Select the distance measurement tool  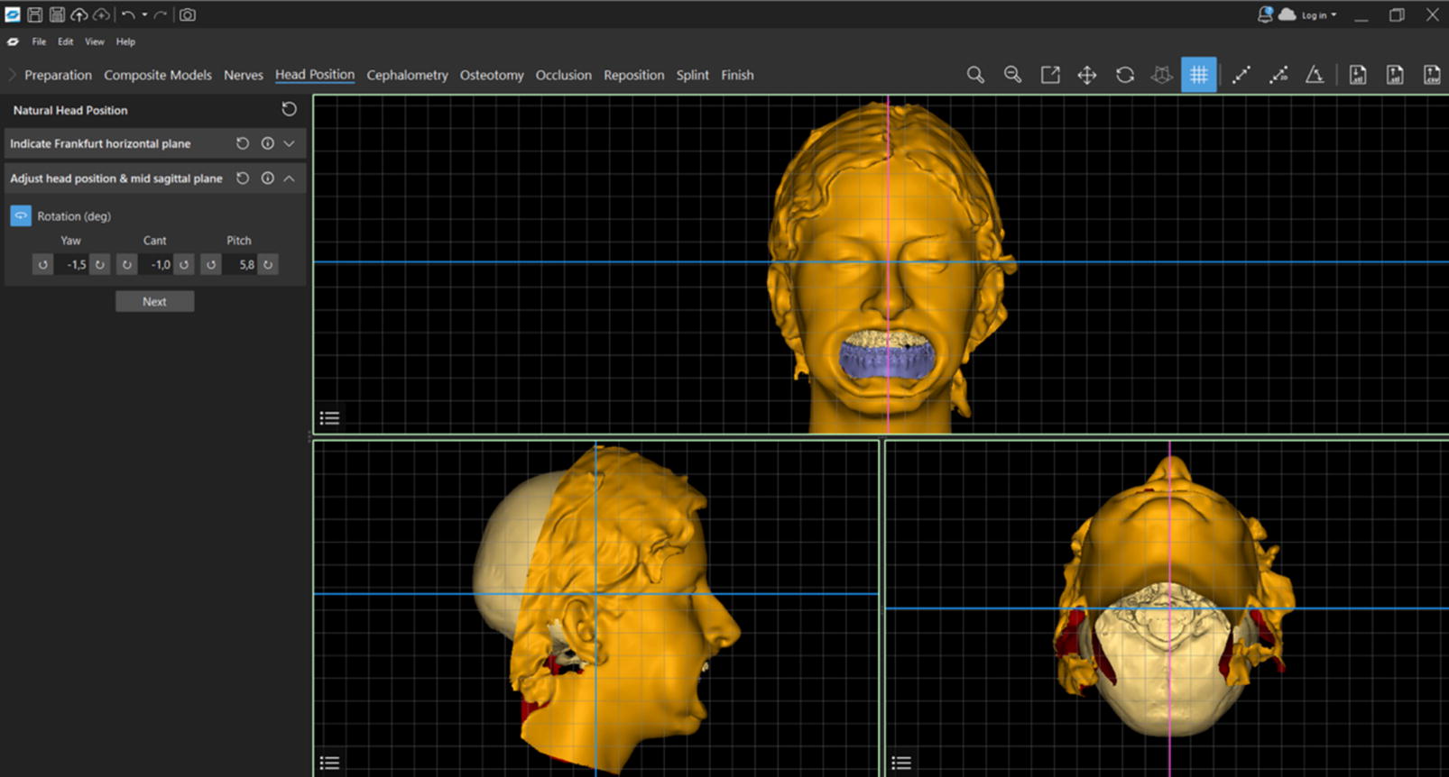[x=1241, y=75]
